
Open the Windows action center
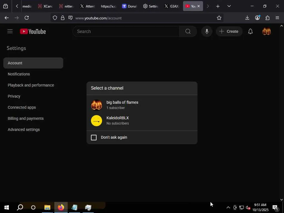275,207
